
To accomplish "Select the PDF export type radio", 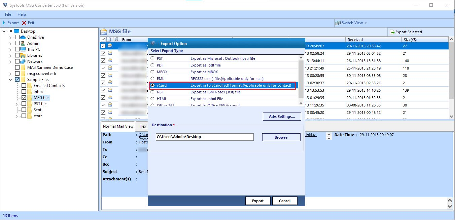I will [153, 65].
